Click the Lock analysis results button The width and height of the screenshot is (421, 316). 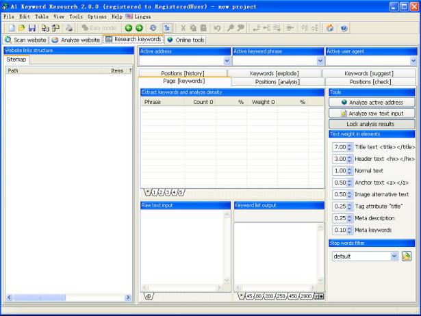[x=372, y=124]
